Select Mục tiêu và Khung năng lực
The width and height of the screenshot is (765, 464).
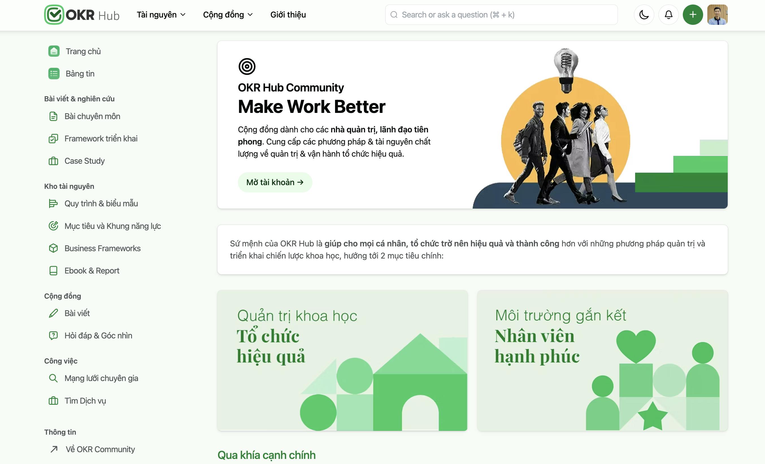[105, 226]
